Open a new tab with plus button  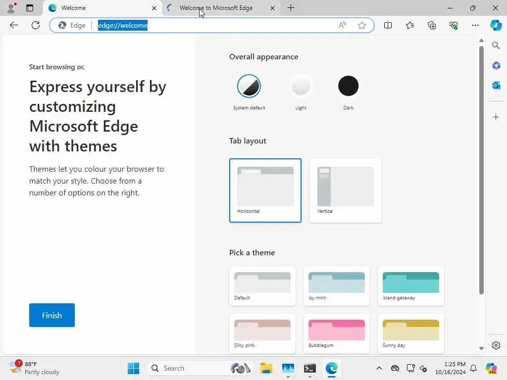point(291,8)
